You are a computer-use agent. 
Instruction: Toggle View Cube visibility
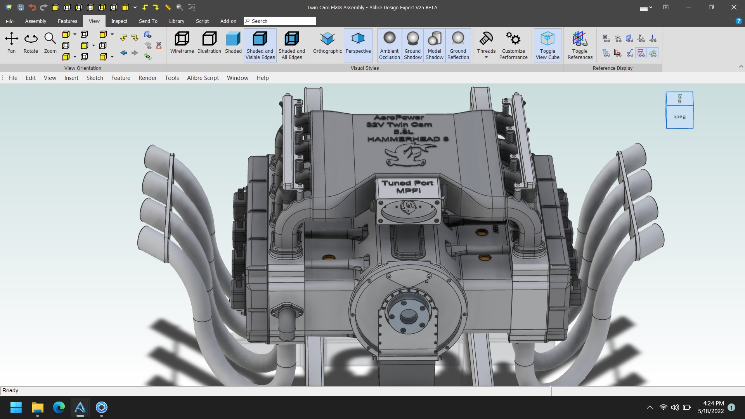(547, 45)
